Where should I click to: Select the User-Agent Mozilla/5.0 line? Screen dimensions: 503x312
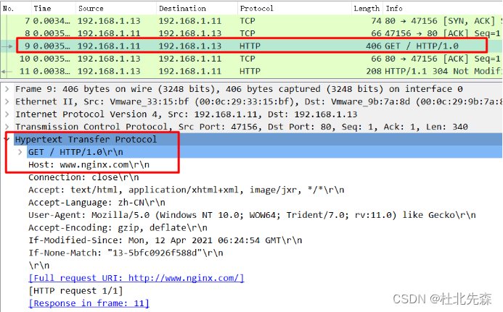point(252,215)
